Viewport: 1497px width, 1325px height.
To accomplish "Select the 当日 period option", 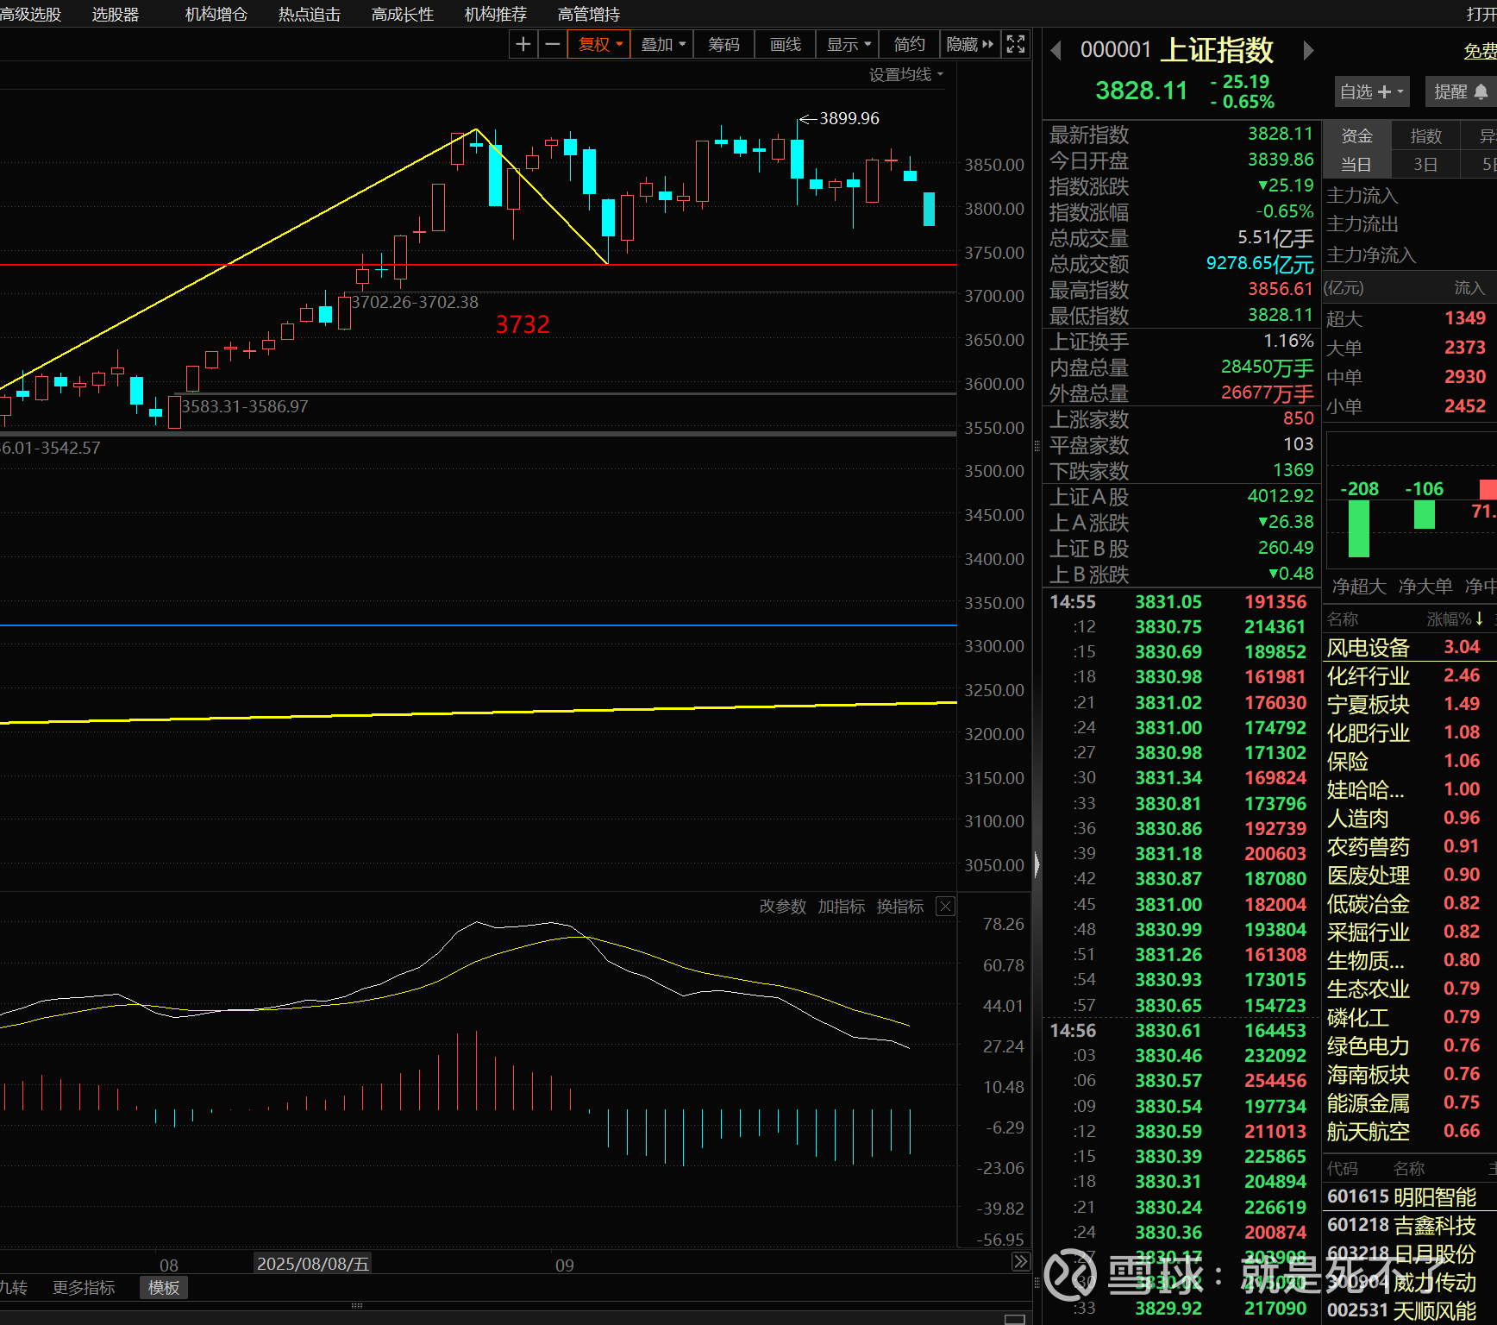I will [1356, 164].
